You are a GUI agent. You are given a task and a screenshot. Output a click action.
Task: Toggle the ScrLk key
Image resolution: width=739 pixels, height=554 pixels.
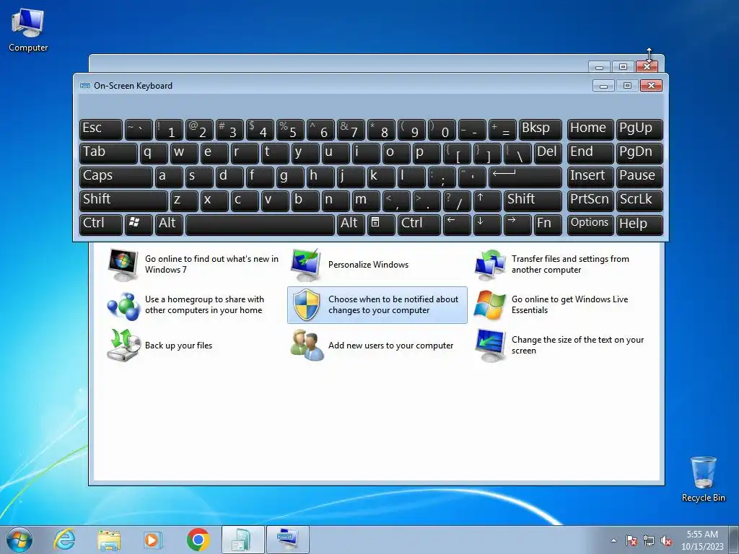(639, 201)
